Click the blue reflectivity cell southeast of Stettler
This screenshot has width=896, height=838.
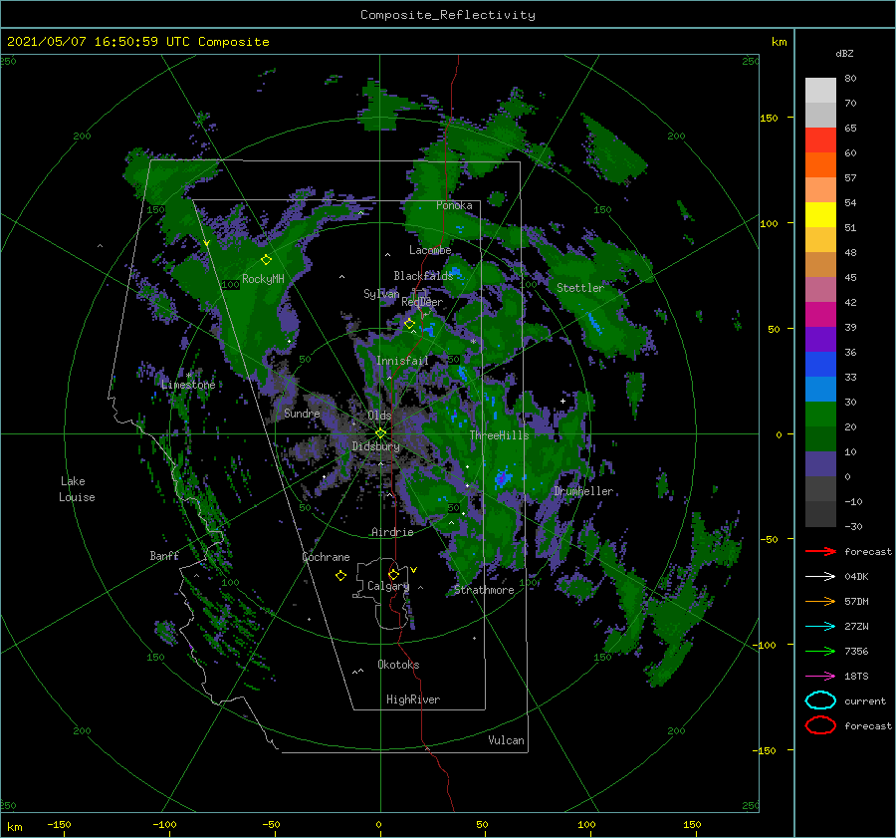pos(594,323)
